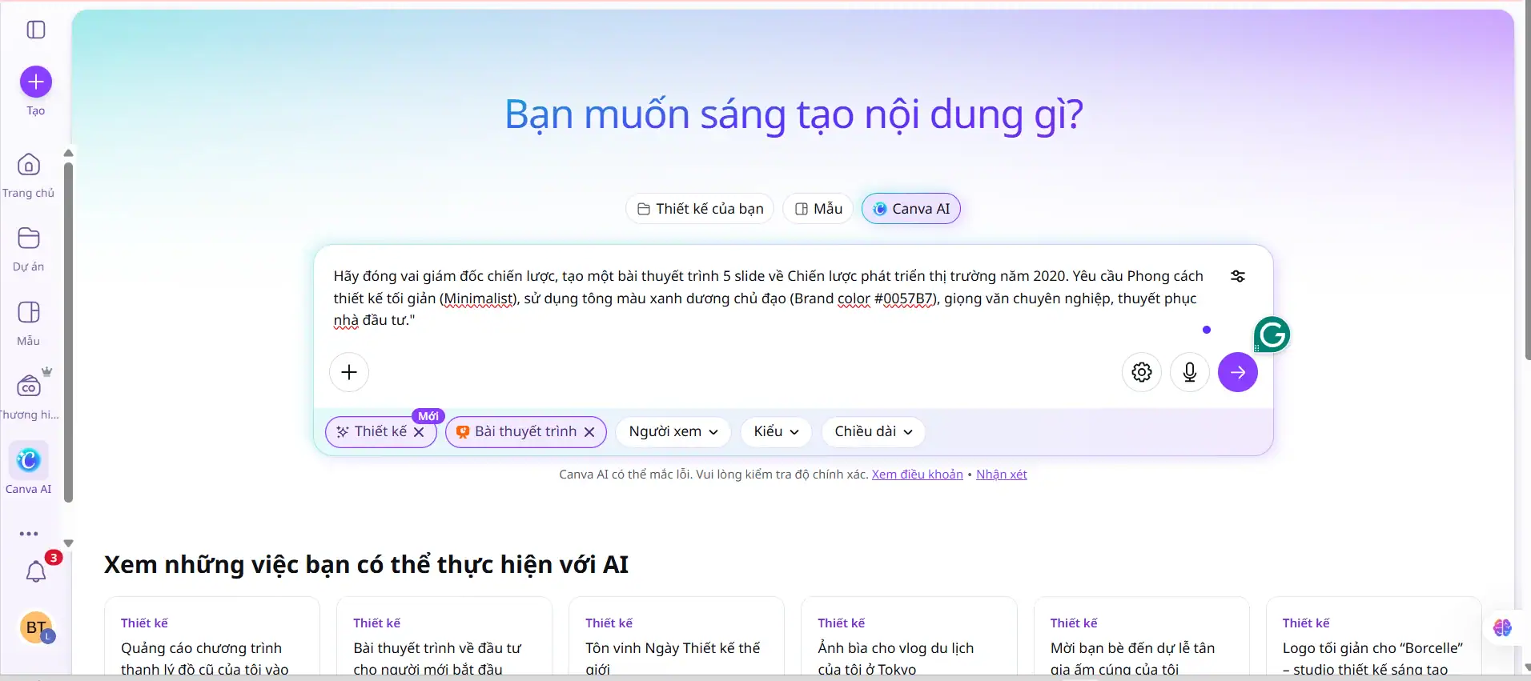The image size is (1531, 681).
Task: Open Canva AI in sidebar
Action: point(29,470)
